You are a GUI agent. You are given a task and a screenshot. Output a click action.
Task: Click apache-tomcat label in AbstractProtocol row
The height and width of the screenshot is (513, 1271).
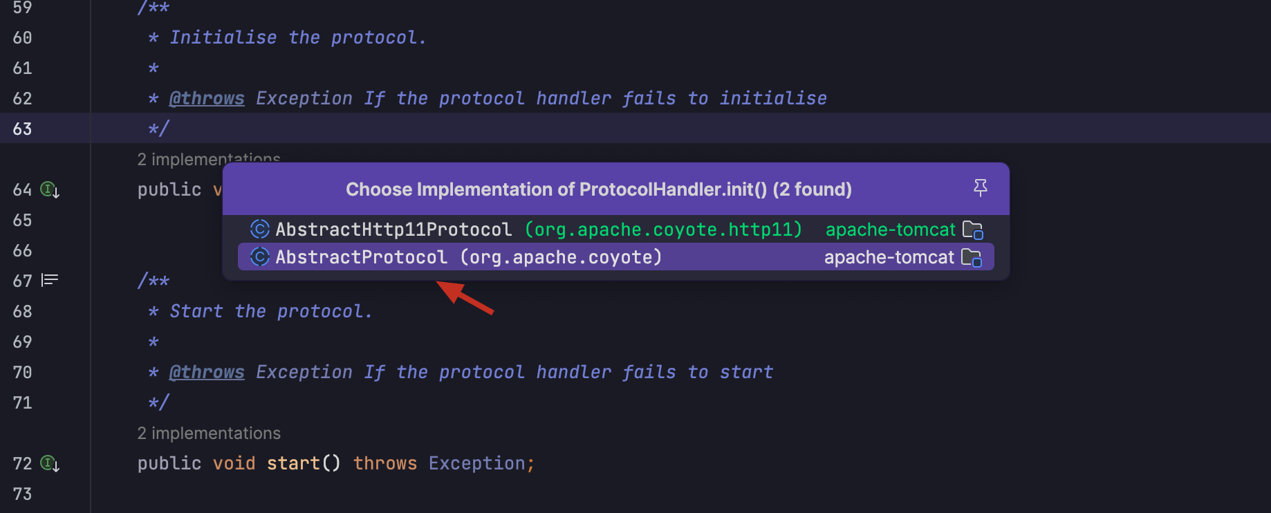(889, 257)
